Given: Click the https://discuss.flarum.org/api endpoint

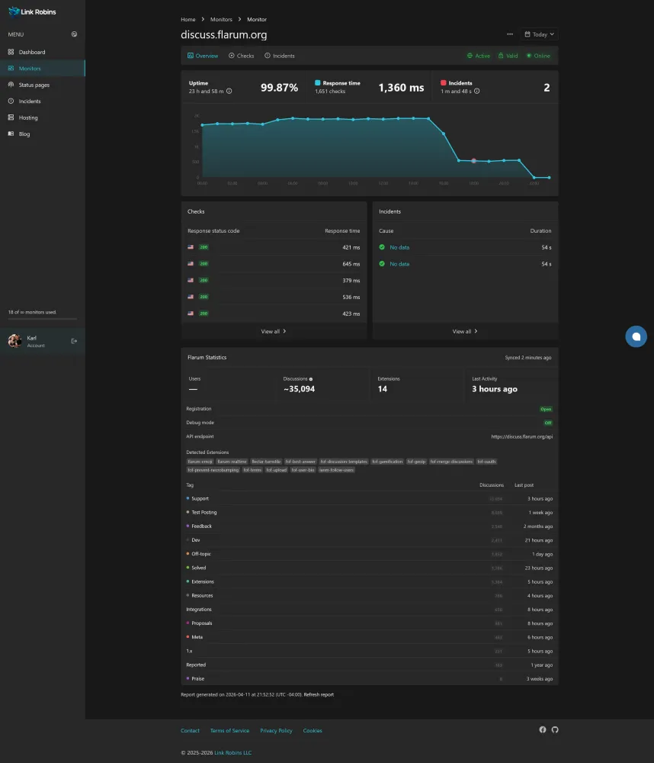Looking at the screenshot, I should point(521,436).
